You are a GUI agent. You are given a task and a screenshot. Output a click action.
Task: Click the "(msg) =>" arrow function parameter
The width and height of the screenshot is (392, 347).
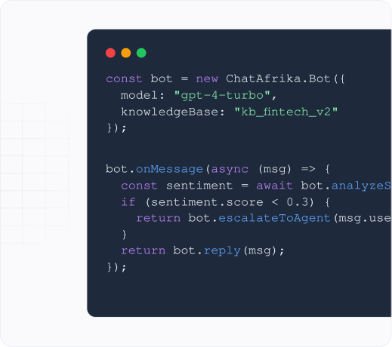287,169
